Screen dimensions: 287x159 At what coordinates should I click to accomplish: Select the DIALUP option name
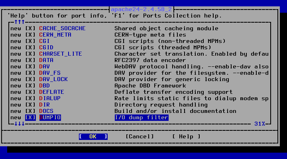(50, 99)
